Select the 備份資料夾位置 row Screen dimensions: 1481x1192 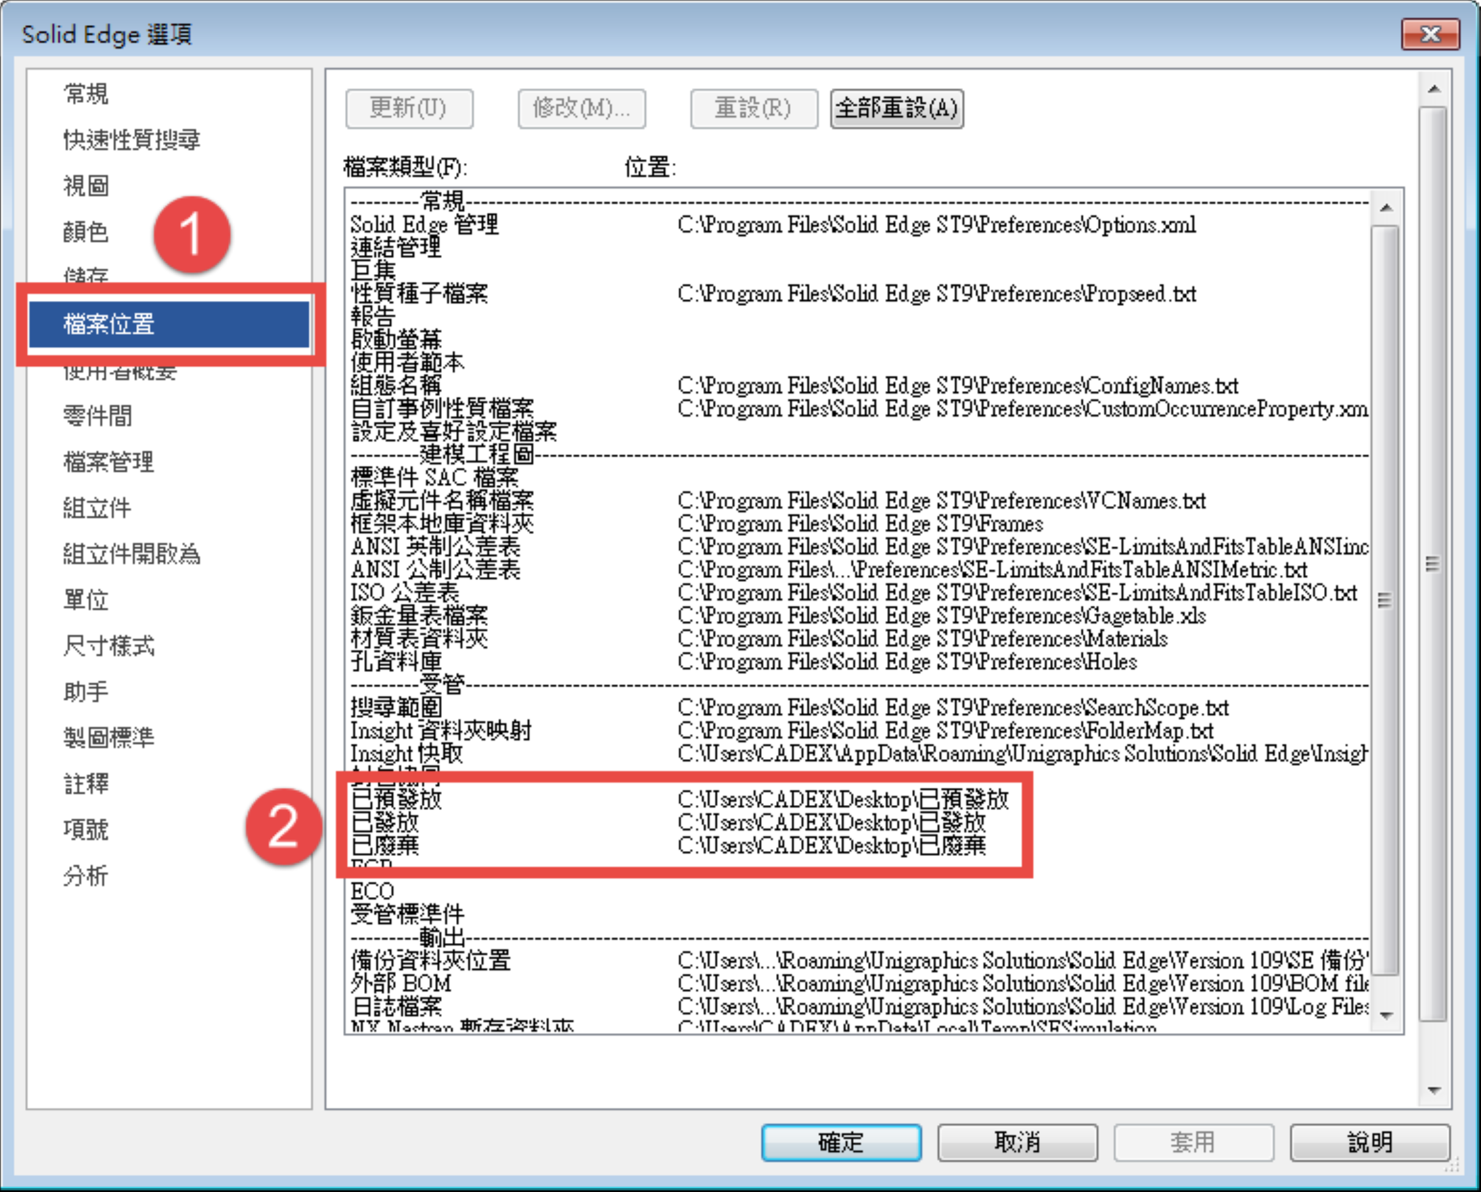click(x=859, y=960)
